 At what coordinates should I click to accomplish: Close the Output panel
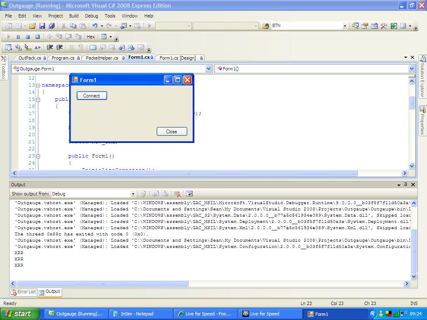(413, 185)
